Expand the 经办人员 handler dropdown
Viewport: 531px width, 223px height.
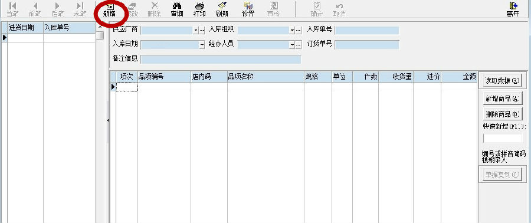coord(292,45)
